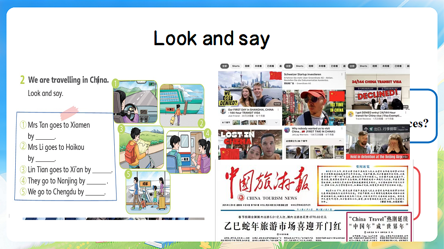Screen dimensions: 444x249
Task: Click the family at Chengdu airport illustration
Action: tap(148, 192)
